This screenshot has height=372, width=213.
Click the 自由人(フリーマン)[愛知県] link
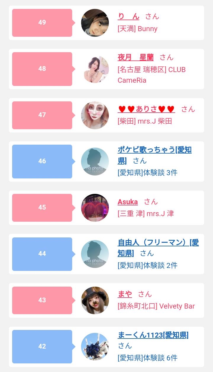pyautogui.click(x=158, y=243)
